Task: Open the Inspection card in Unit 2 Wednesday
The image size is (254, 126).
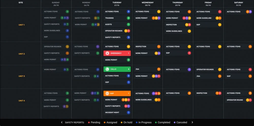Action: pyautogui.click(x=148, y=46)
